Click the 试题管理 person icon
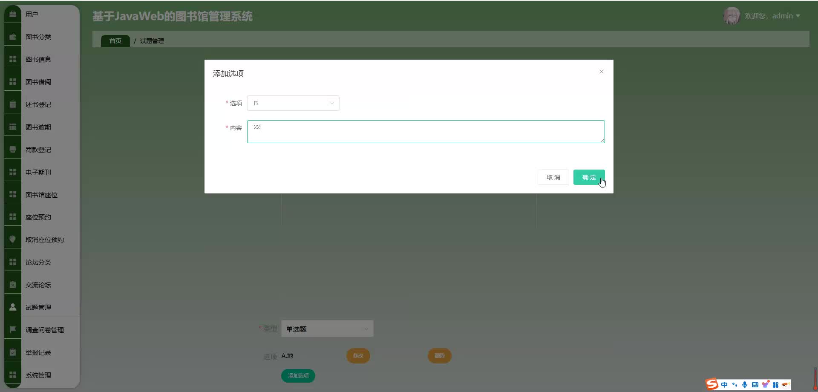The image size is (818, 392). click(12, 306)
